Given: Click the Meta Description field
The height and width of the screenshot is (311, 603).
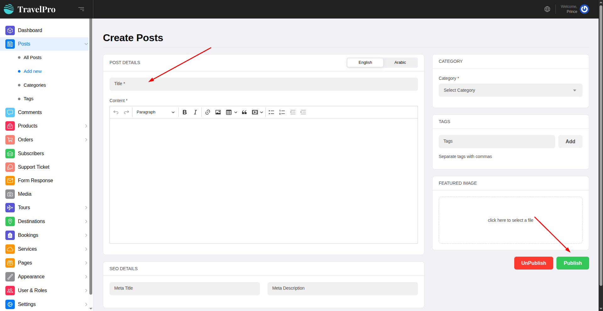Looking at the screenshot, I should (343, 289).
